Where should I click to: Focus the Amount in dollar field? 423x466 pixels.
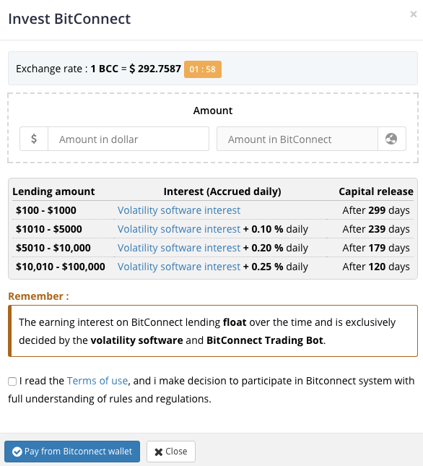click(x=128, y=139)
